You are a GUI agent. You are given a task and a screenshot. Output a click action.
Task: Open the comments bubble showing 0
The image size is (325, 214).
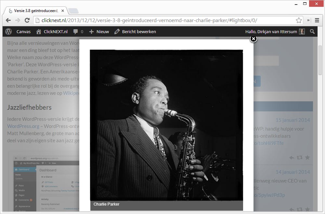pos(78,32)
